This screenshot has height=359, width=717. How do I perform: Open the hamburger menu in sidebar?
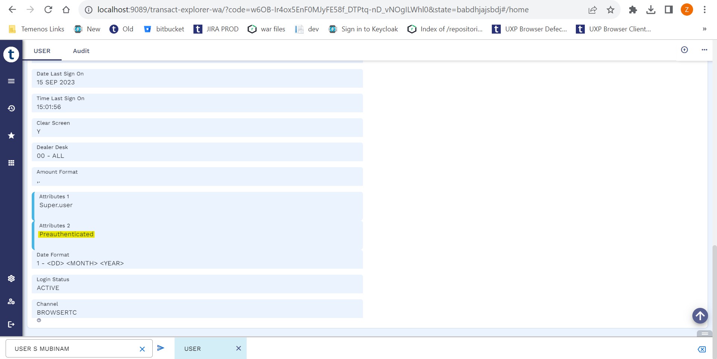pyautogui.click(x=11, y=81)
